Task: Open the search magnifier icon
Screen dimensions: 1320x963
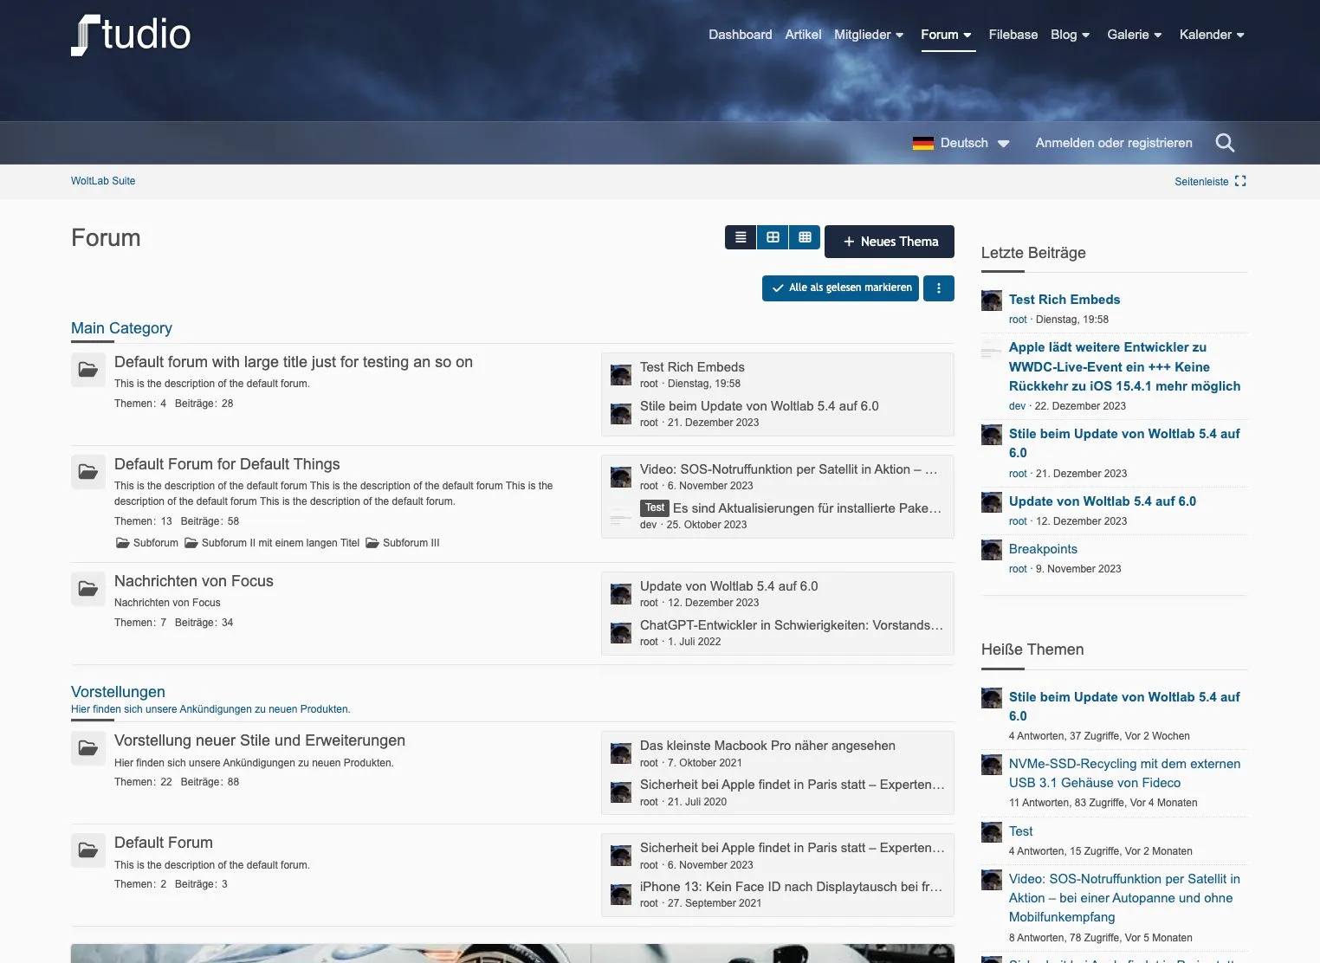Action: click(x=1224, y=143)
